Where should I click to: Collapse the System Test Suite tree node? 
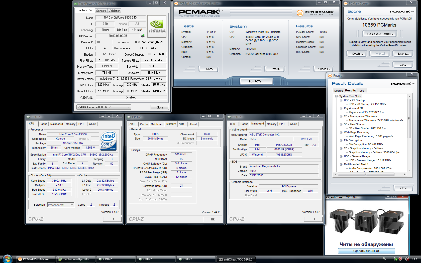336,96
